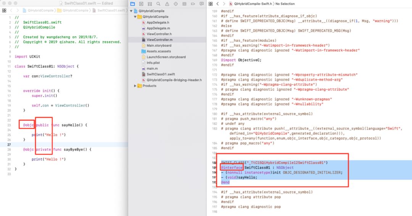Select Products folder row

click(149, 86)
